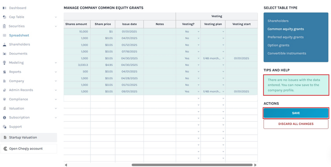Select Preferred equity grants table type

pyautogui.click(x=285, y=37)
